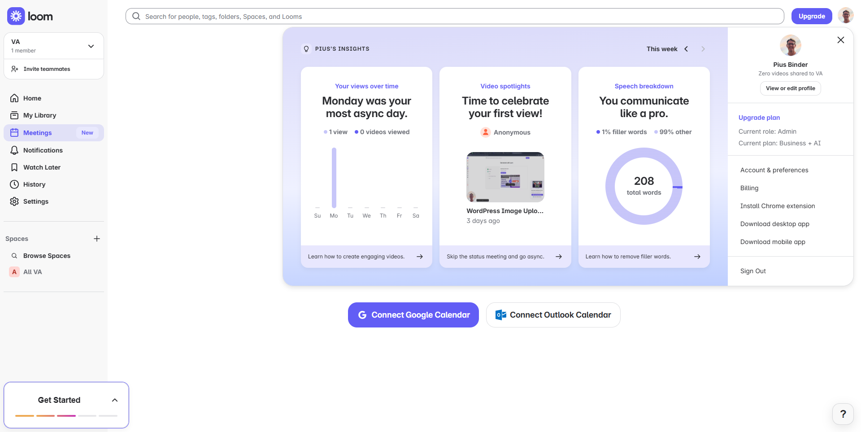Expand the VA workspace switcher
The image size is (861, 432).
click(54, 46)
